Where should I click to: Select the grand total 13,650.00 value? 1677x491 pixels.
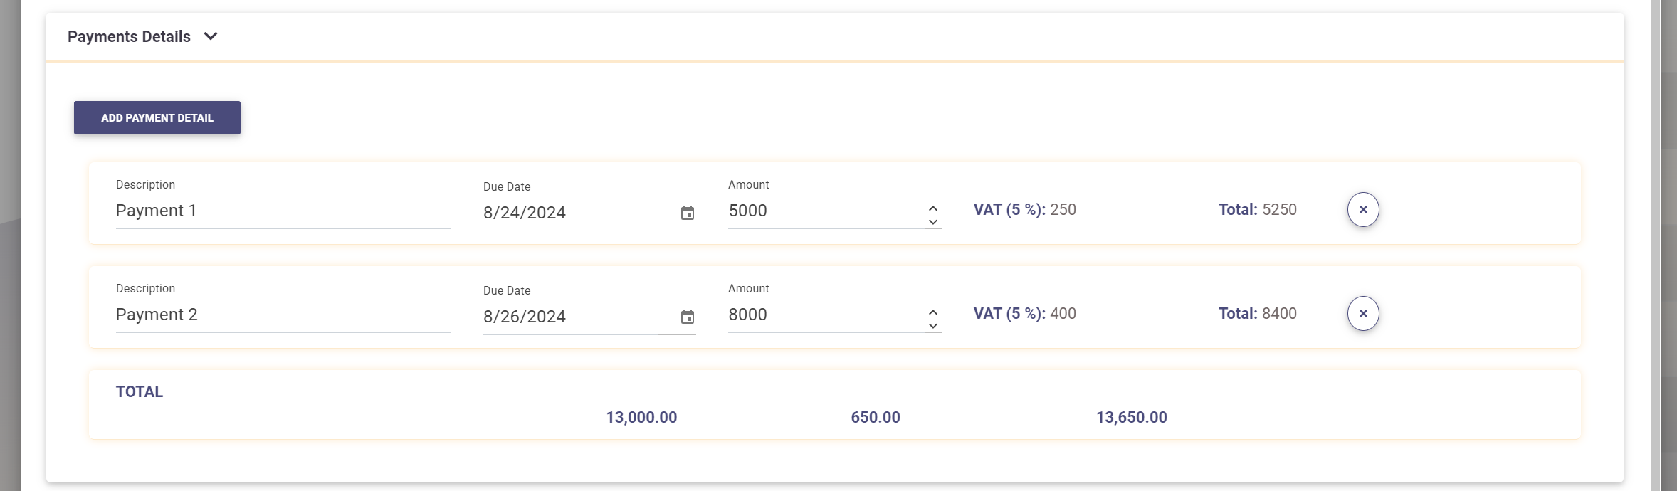pyautogui.click(x=1131, y=418)
